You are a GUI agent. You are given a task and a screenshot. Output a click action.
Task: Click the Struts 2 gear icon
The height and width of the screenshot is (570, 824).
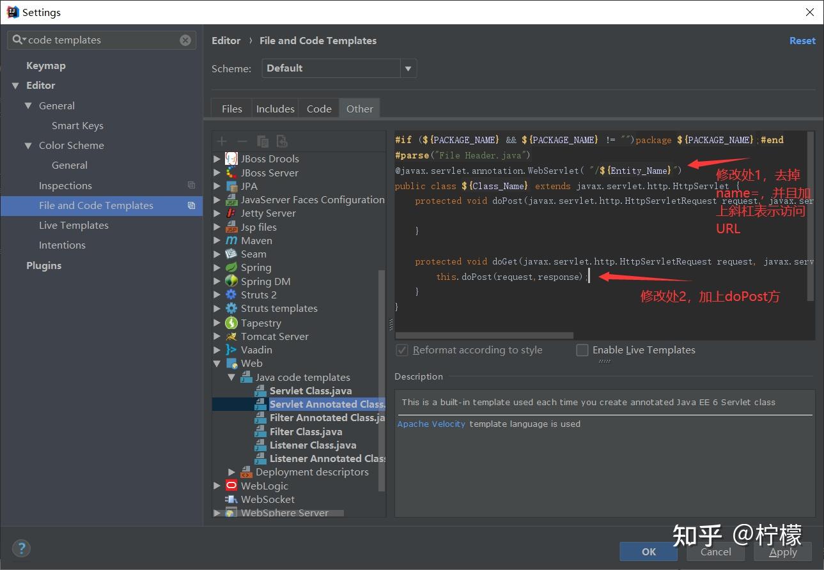231,295
